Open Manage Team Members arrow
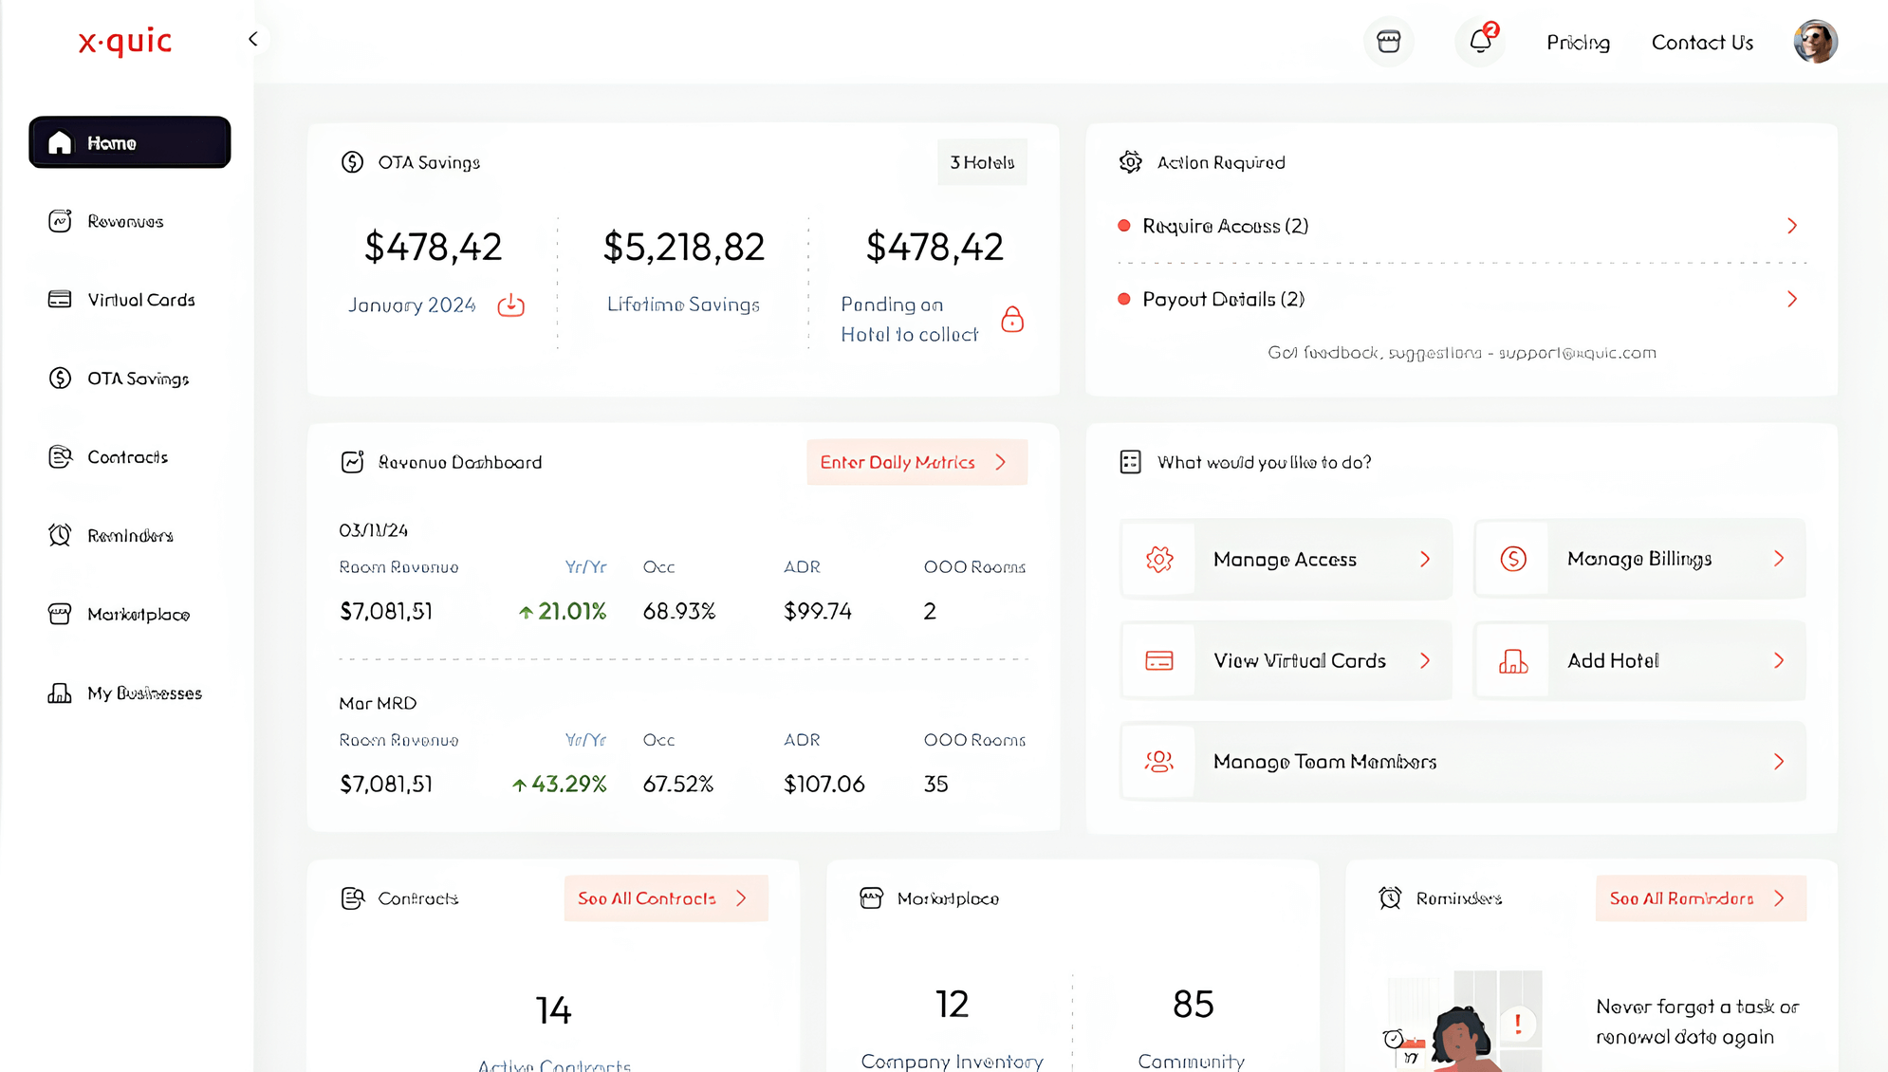Image resolution: width=1888 pixels, height=1072 pixels. pos(1779,762)
